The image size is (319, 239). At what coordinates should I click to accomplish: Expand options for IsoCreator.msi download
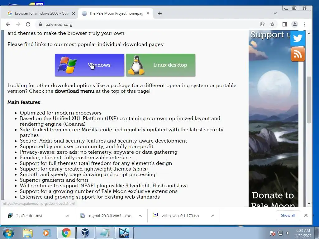68,216
